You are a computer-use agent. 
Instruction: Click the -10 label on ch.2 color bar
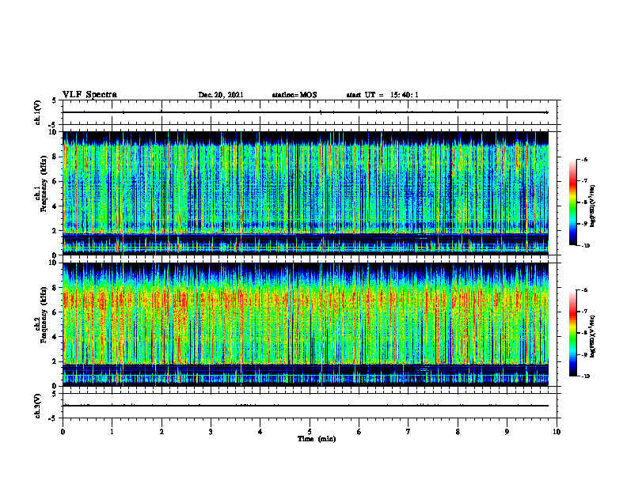coord(585,376)
